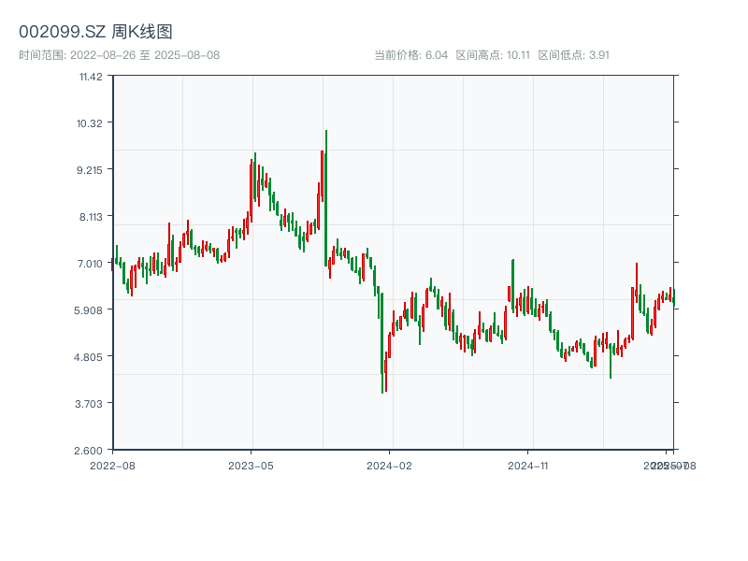The image size is (748, 561).
Task: Click the 当前价格 6.04 label
Action: click(411, 55)
